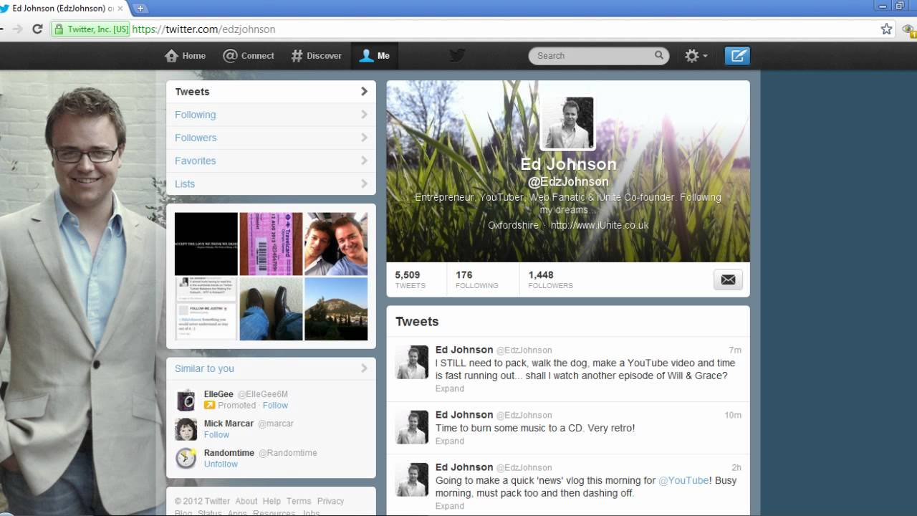Click the @YouTube mention link
Screen dimensions: 917x516
(x=683, y=480)
